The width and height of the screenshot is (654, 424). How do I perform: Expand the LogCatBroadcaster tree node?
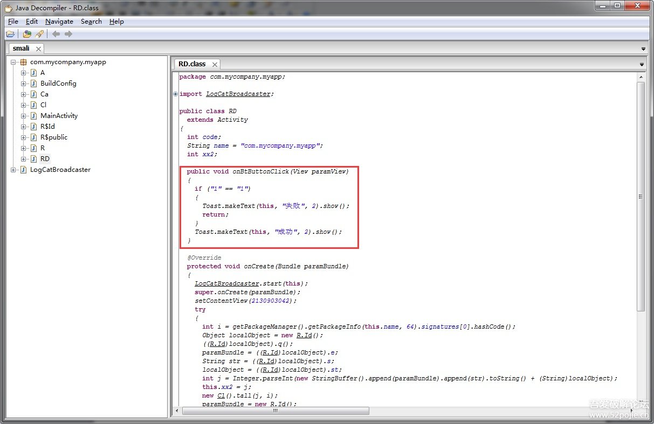click(13, 170)
